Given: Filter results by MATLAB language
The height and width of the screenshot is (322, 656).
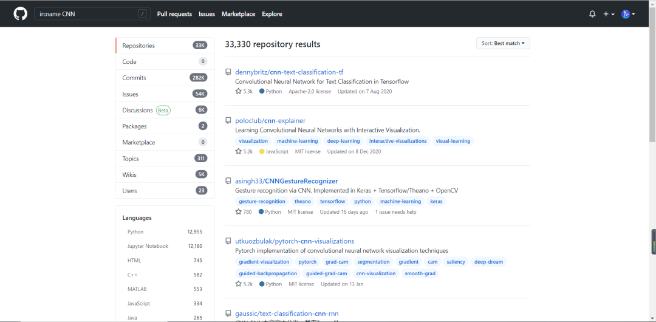Looking at the screenshot, I should tap(165, 289).
